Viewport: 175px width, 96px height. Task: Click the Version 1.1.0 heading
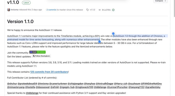pos(20,21)
